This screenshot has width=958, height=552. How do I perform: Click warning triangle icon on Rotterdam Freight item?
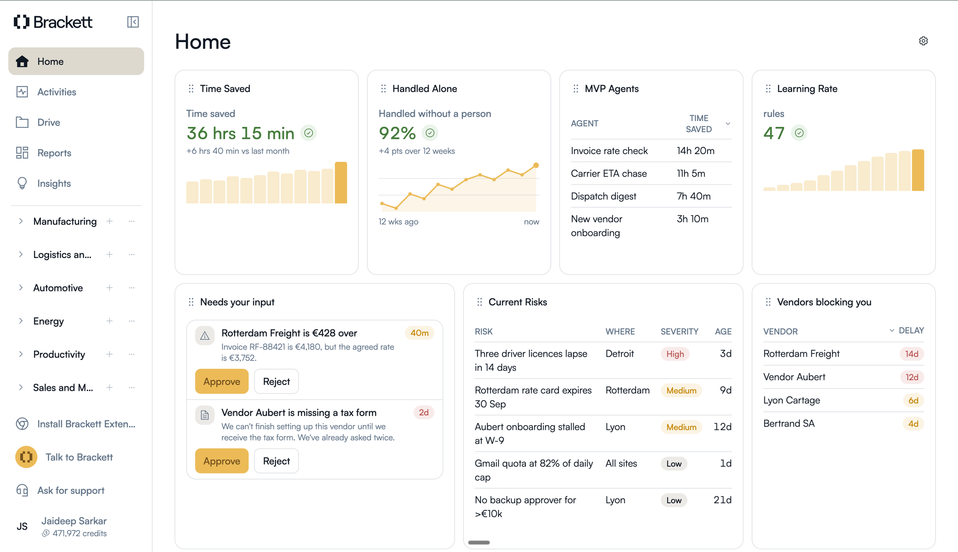205,336
